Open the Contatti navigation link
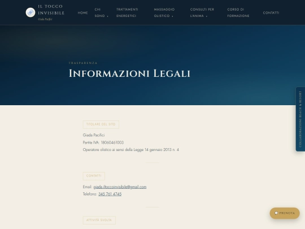 [x=271, y=12]
